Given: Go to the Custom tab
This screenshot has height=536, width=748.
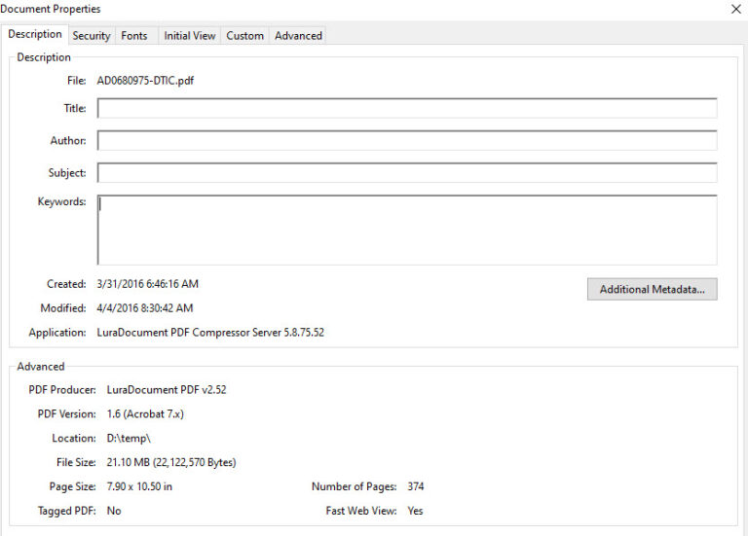Looking at the screenshot, I should click(244, 36).
